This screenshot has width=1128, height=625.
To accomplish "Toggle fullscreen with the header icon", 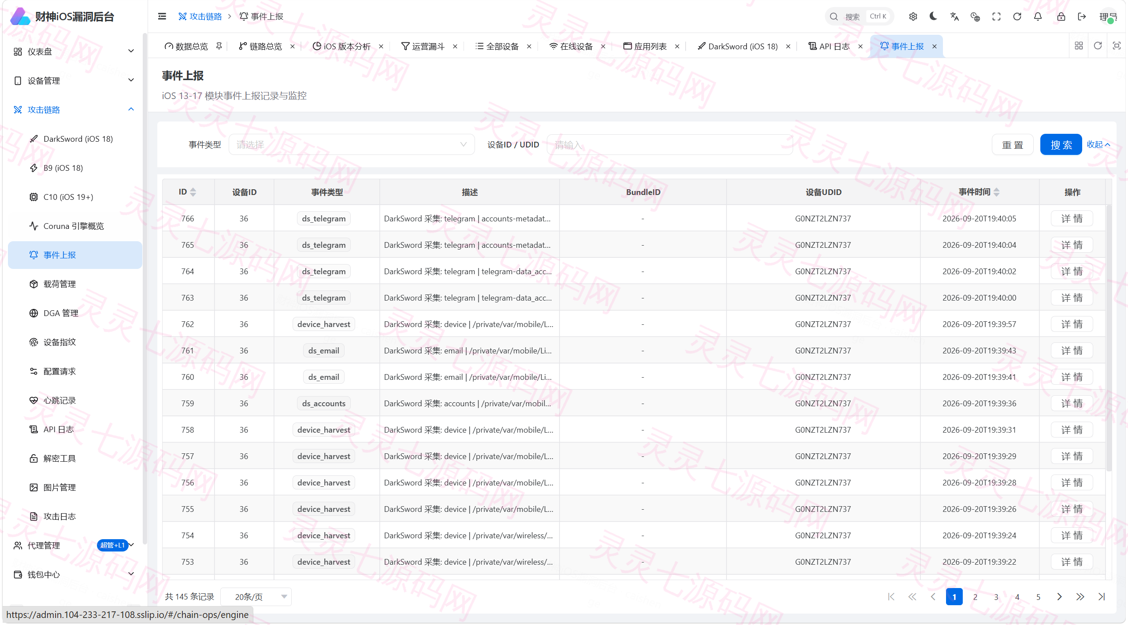I will pos(996,17).
